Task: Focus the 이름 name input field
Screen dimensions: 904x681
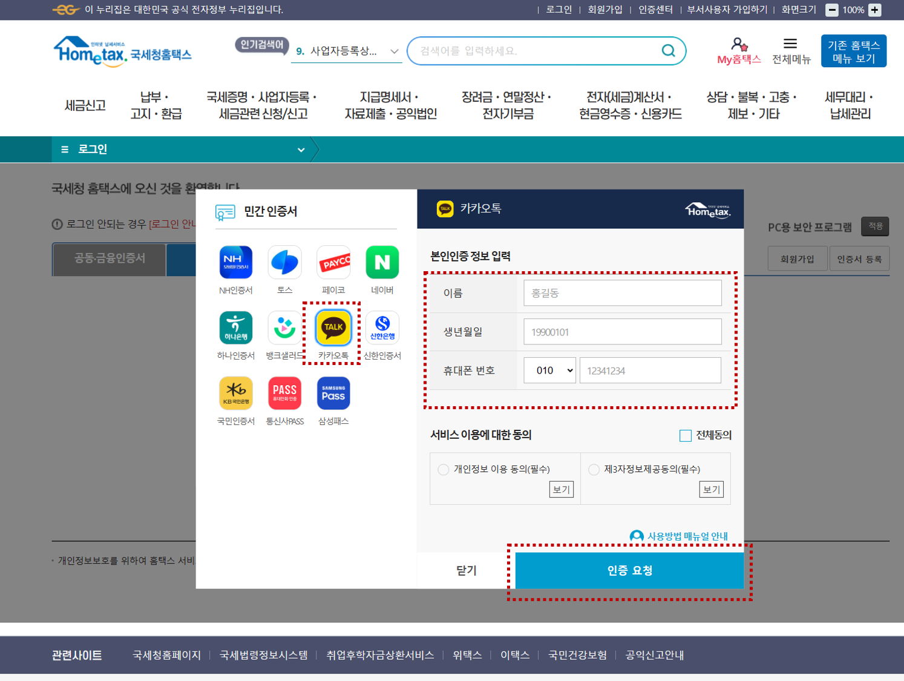Action: [x=623, y=293]
